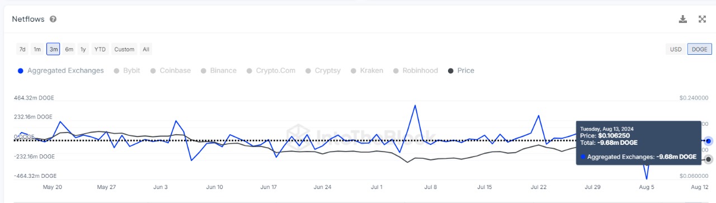This screenshot has height=203, width=716.
Task: Select the 1y time range
Action: pyautogui.click(x=83, y=49)
